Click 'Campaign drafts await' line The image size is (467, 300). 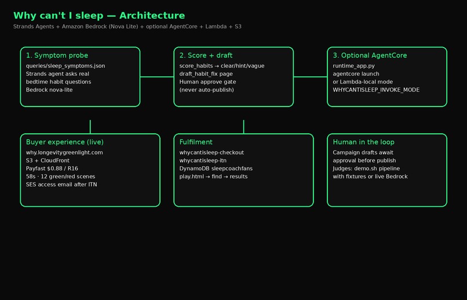tap(363, 153)
